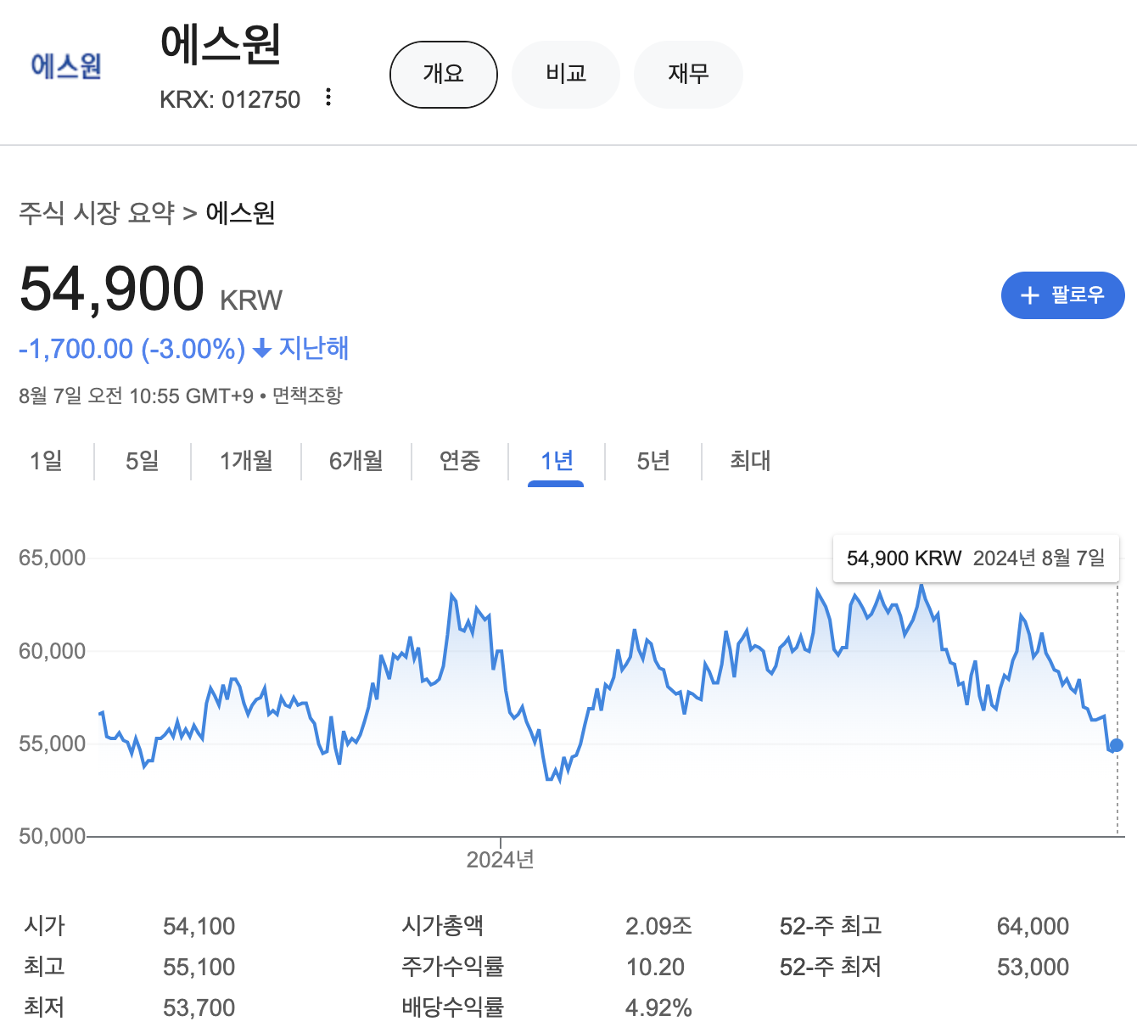Screen dimensions: 1137x1027
Task: Click the 52-주 최저 label
Action: pyautogui.click(x=831, y=966)
